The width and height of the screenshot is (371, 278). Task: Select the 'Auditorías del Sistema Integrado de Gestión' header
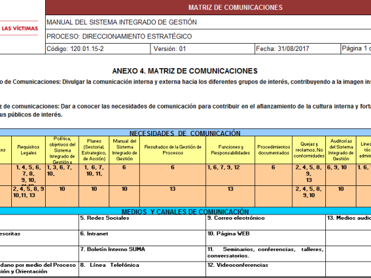pyautogui.click(x=341, y=150)
